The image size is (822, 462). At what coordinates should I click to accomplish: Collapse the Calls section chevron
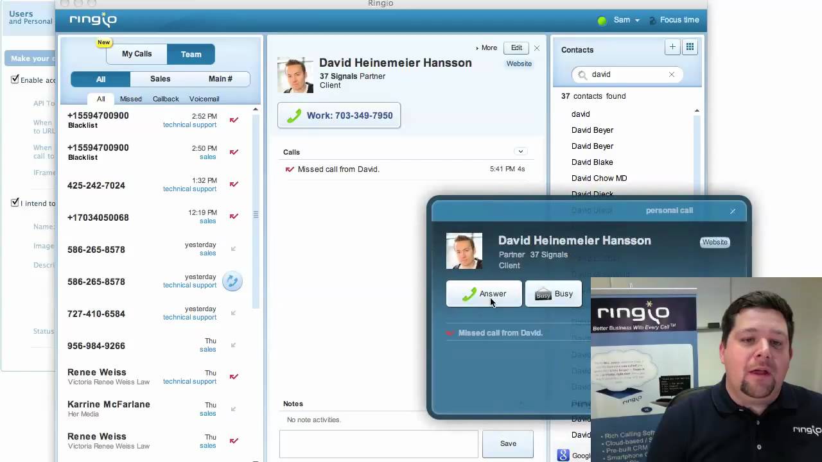pos(520,151)
